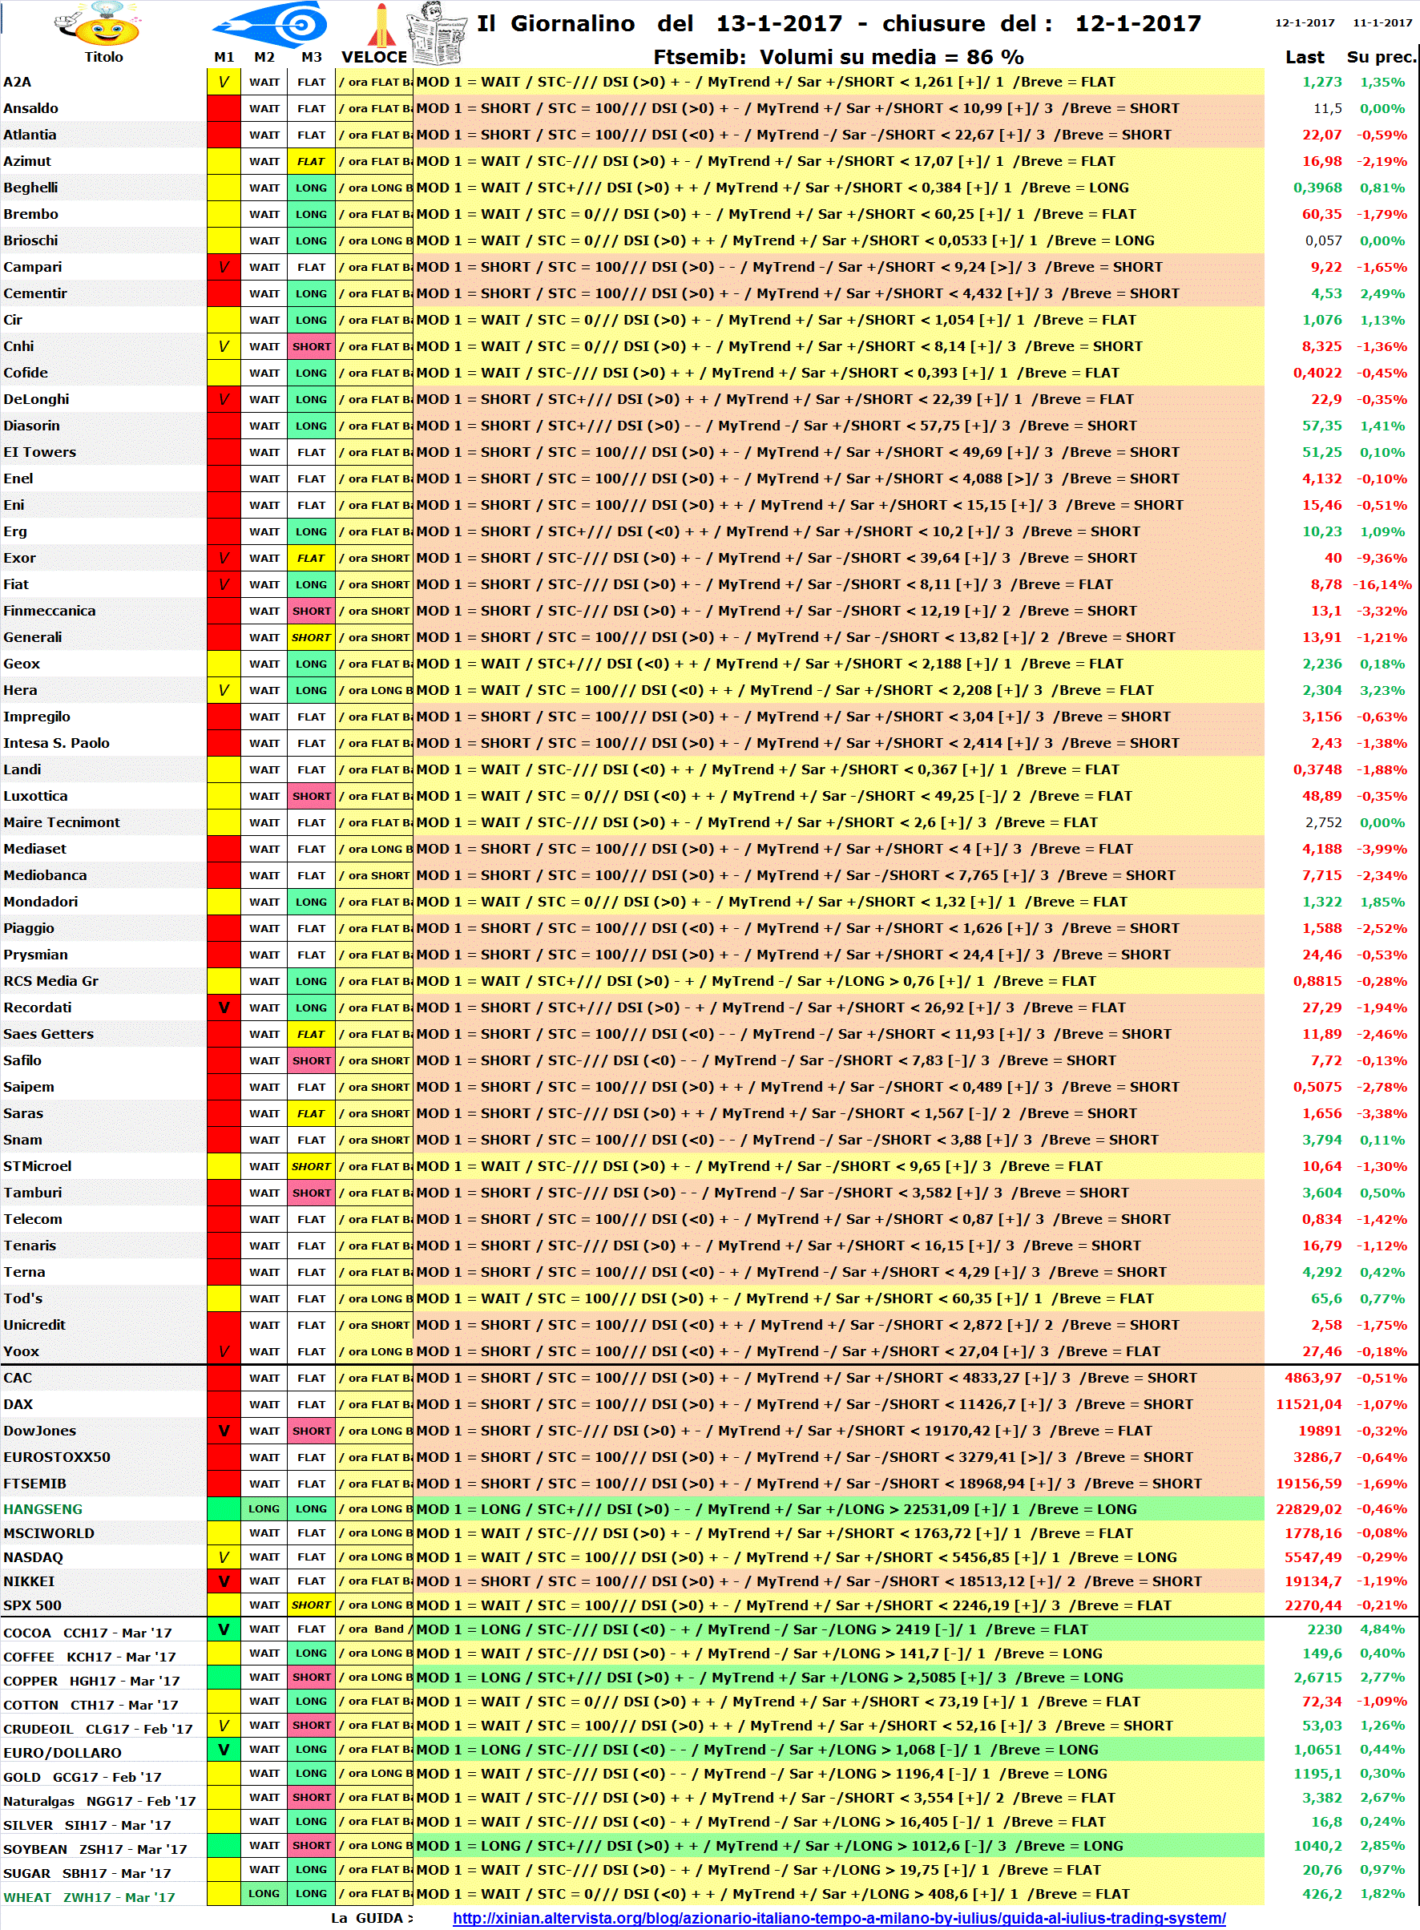Image resolution: width=1420 pixels, height=1930 pixels.
Task: Click the Recordati MOD 1 description cell
Action: point(838,1007)
